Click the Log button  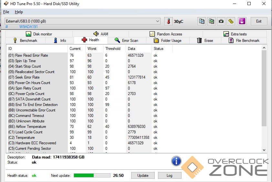point(170,176)
